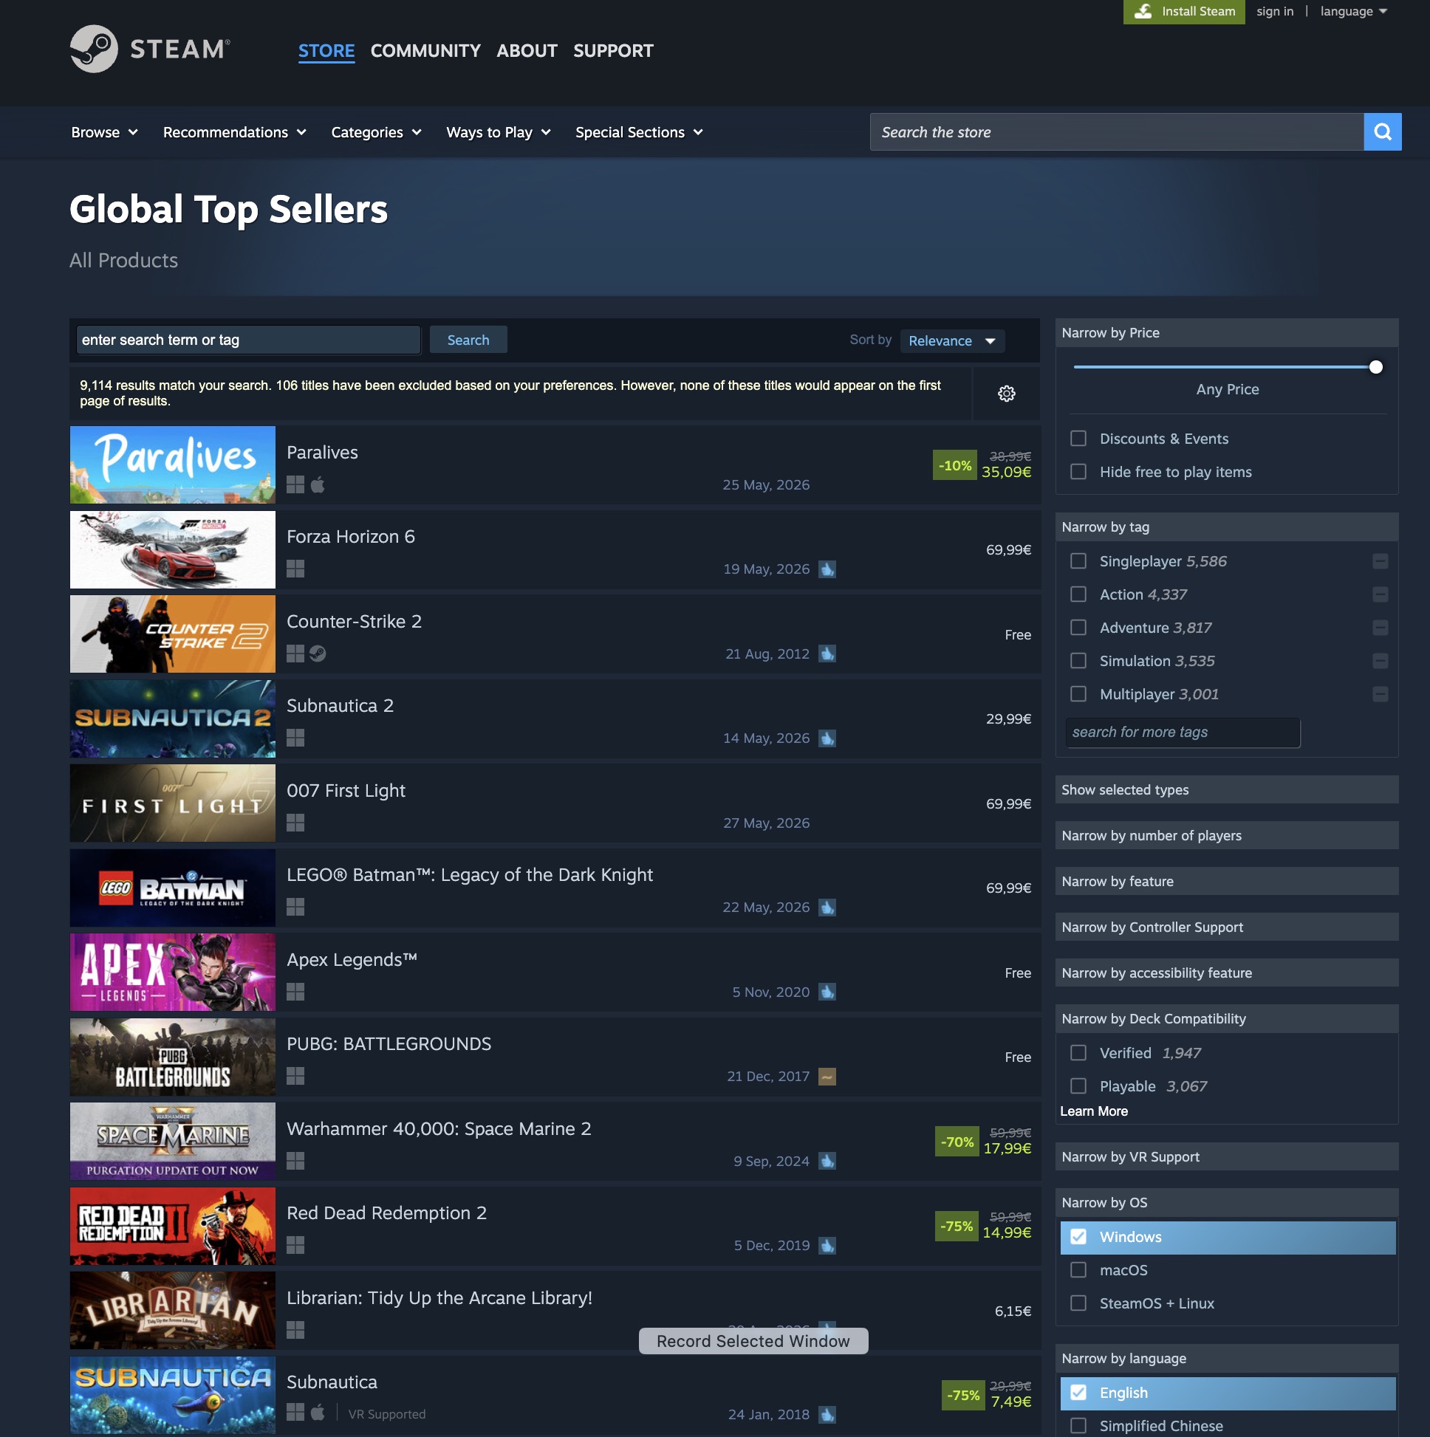The image size is (1430, 1437).
Task: Open the Special Sections dropdown
Action: pyautogui.click(x=639, y=132)
